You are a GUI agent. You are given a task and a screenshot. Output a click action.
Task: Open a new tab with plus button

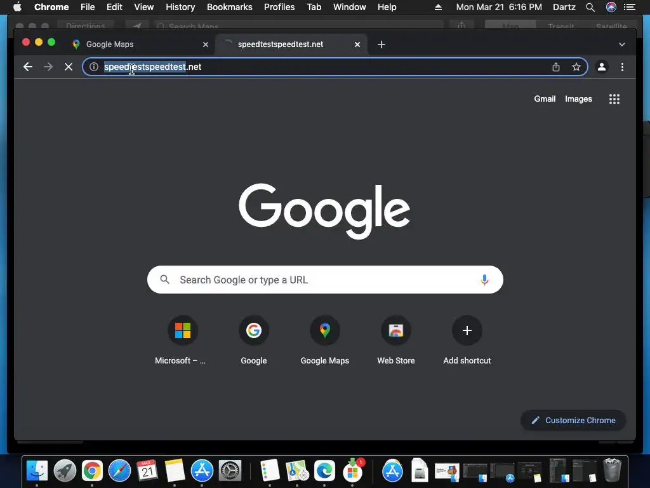click(381, 44)
